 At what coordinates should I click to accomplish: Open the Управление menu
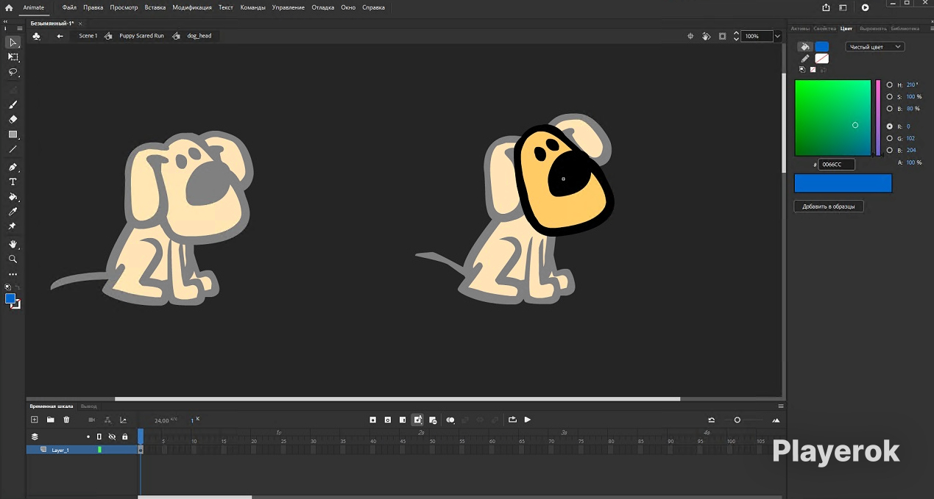point(288,7)
